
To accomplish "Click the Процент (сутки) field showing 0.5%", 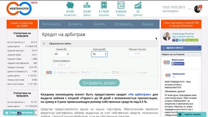I will (137, 54).
